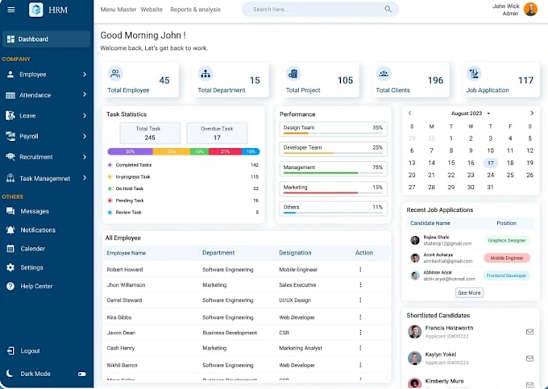Image resolution: width=548 pixels, height=389 pixels.
Task: Open Reports & analysis menu
Action: 195,10
